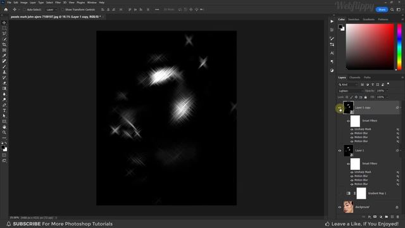Collapse the Layer 1 smart filter list

point(401,151)
